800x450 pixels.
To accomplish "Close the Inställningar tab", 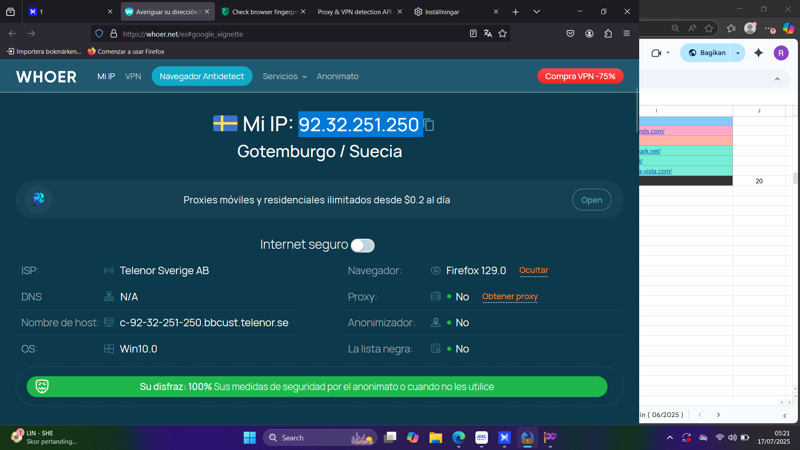I will (x=496, y=12).
